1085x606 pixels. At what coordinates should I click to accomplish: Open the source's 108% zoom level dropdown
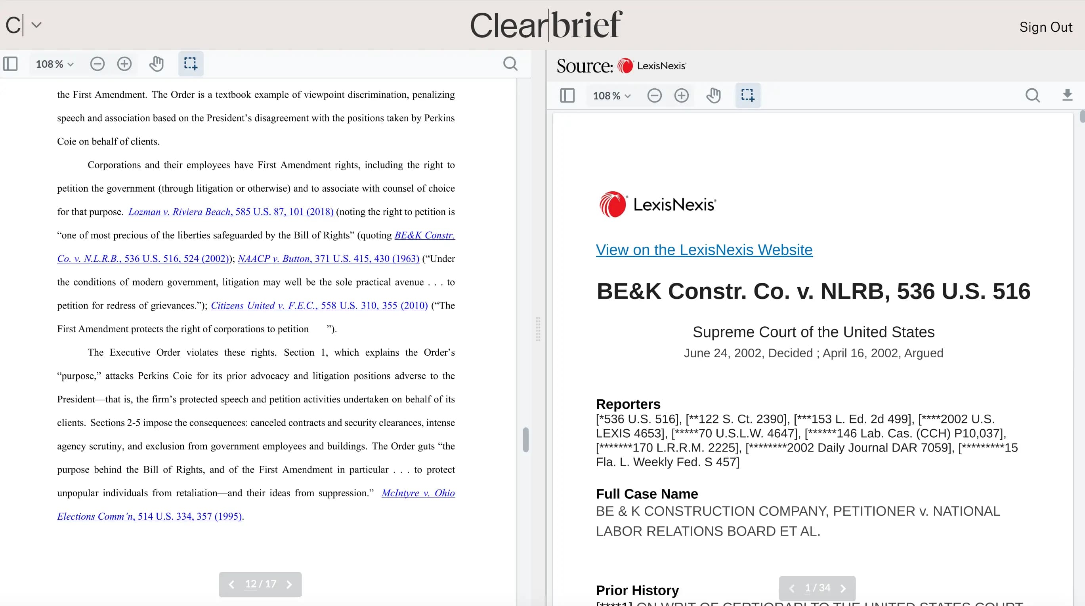(x=611, y=95)
